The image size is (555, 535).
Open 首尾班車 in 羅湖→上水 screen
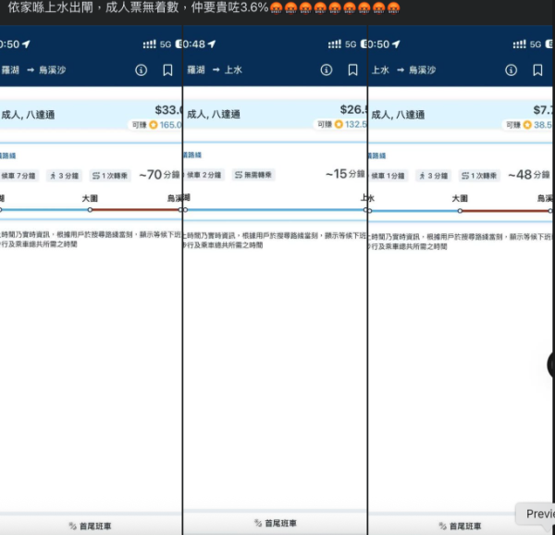276,523
